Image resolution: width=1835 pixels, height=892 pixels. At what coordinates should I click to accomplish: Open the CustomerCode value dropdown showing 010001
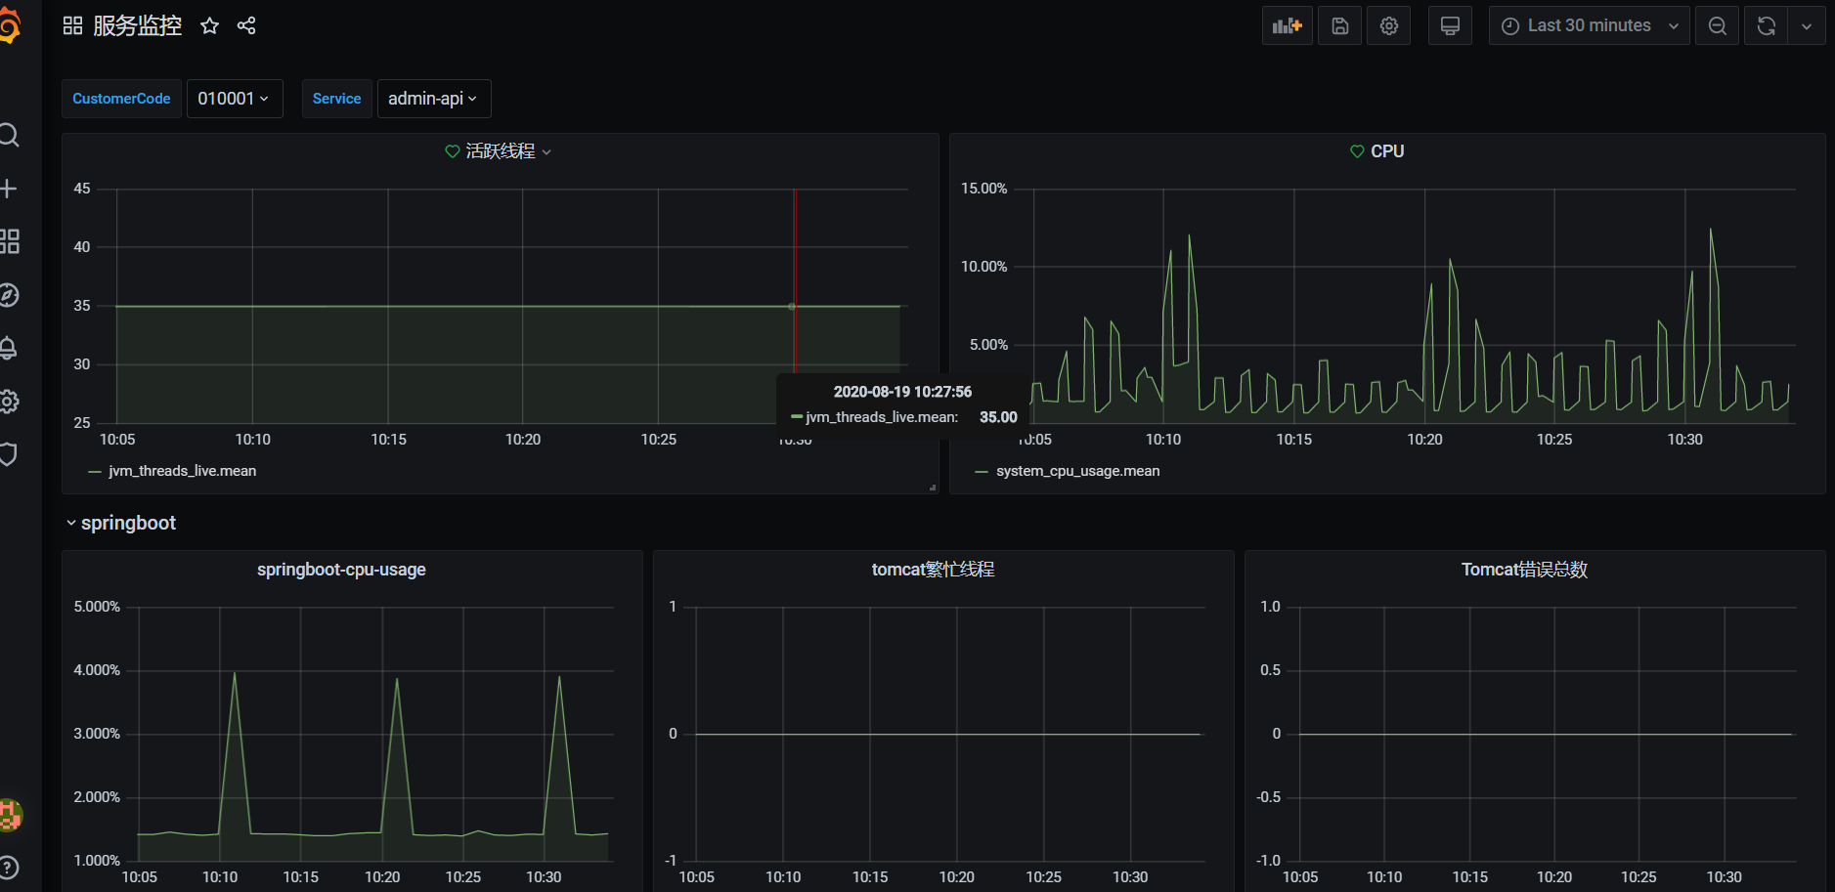tap(234, 98)
